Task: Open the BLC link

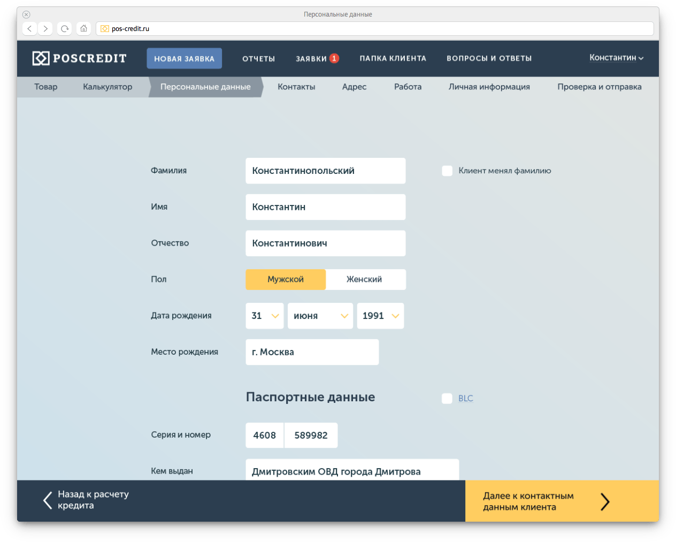Action: coord(465,398)
